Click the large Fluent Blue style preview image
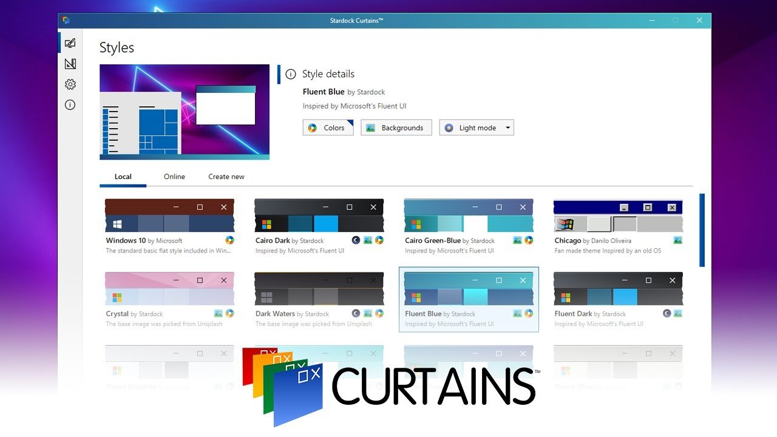The image size is (777, 437). [x=185, y=112]
